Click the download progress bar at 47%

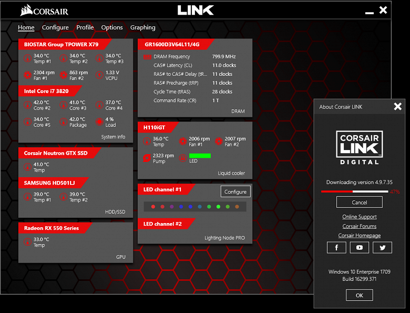(x=355, y=191)
